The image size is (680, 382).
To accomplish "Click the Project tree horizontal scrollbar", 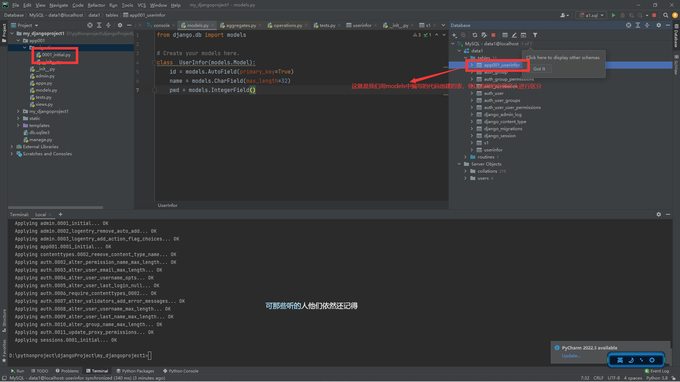I will pyautogui.click(x=56, y=208).
